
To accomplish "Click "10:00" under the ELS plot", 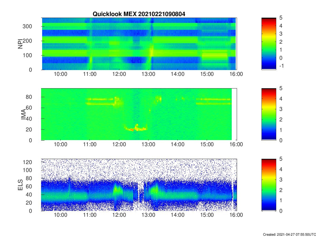I will 61,215.
